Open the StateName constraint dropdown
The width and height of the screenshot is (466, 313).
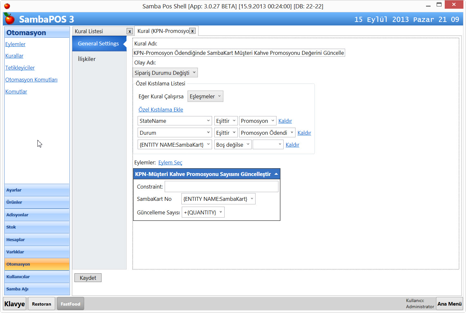[175, 121]
